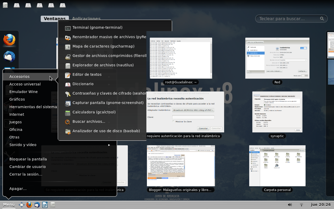The height and width of the screenshot is (209, 334).
Task: Click the file cabinet icon on the top panel
Action: pyautogui.click(x=5, y=5)
